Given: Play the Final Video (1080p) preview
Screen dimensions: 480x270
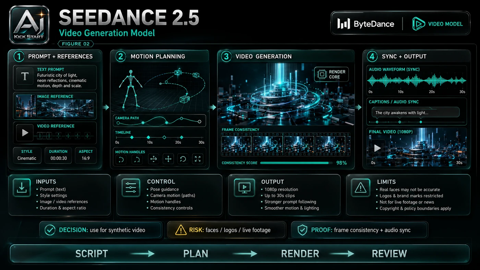Looking at the screenshot, I should pyautogui.click(x=377, y=148).
